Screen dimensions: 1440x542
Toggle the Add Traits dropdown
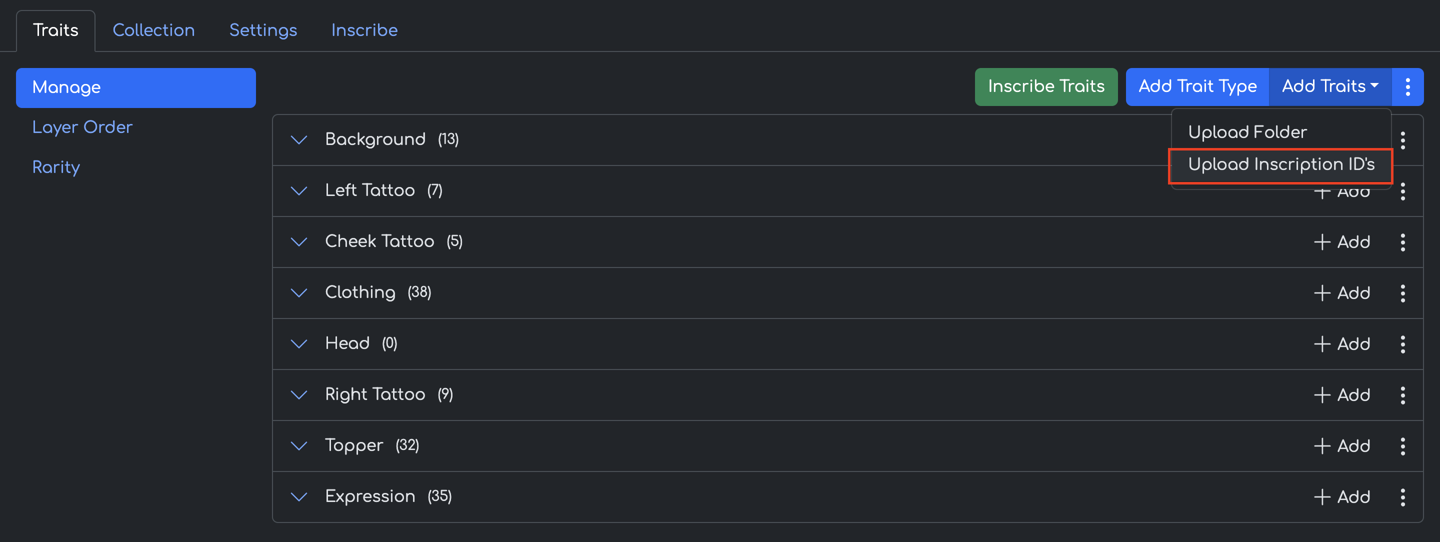coord(1329,86)
